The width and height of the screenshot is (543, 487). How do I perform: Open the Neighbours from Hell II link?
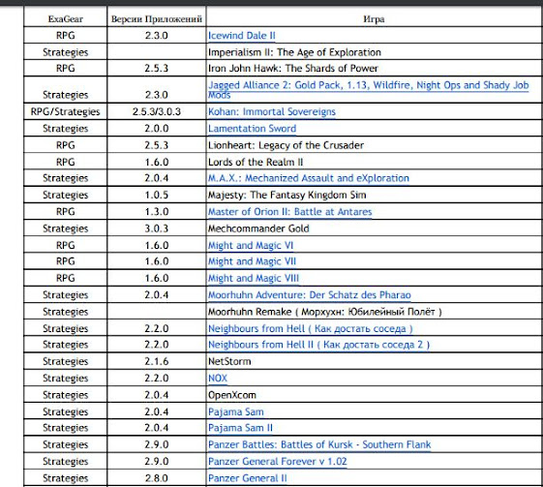click(318, 345)
